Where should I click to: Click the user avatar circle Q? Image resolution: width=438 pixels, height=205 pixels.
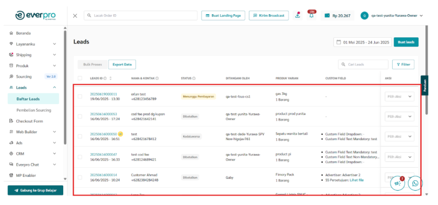pos(364,16)
